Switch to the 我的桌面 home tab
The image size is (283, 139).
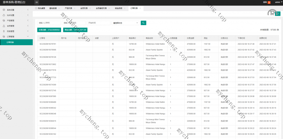pyautogui.click(x=40, y=8)
